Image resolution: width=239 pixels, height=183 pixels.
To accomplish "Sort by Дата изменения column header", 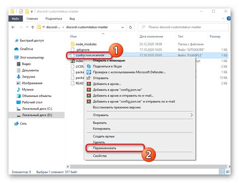I will [x=151, y=36].
